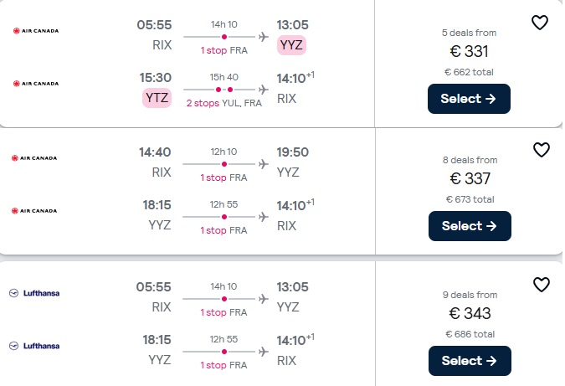This screenshot has height=386, width=565.
Task: Click the €337 price amount
Action: 470,178
